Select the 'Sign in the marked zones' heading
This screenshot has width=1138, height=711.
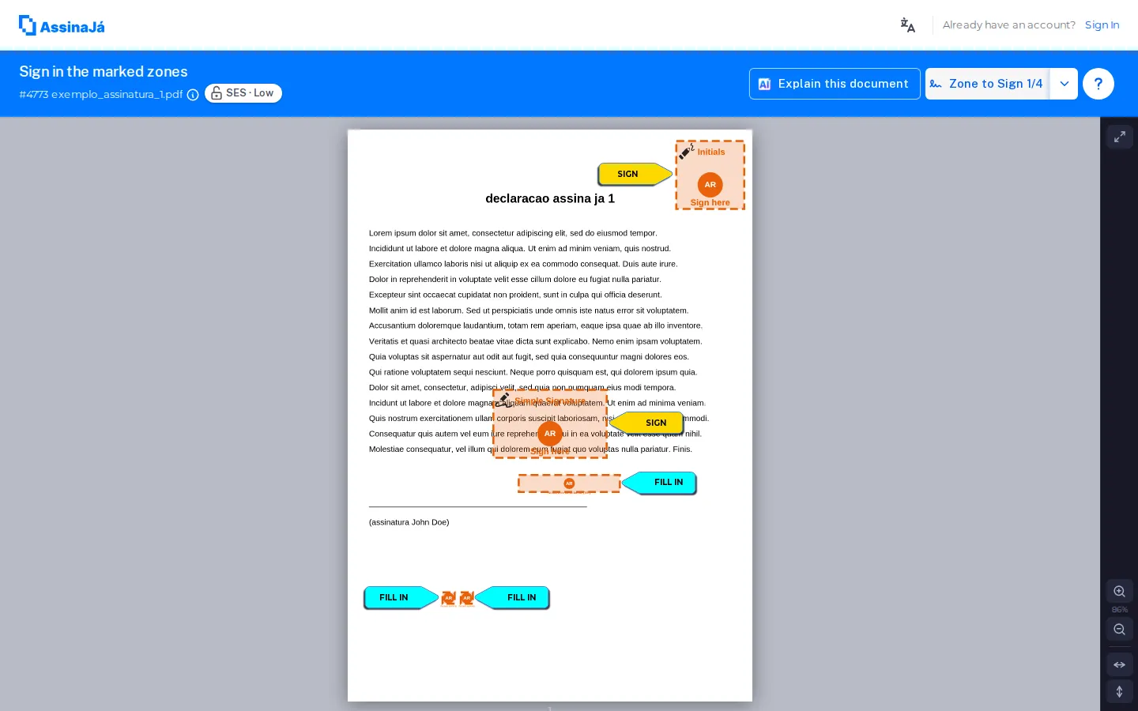104,72
